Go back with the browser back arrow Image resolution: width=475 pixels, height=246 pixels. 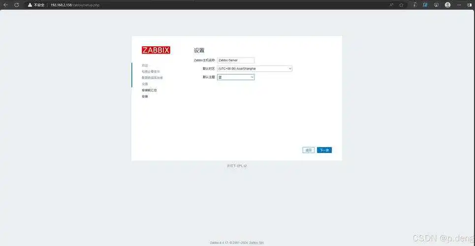pos(5,5)
